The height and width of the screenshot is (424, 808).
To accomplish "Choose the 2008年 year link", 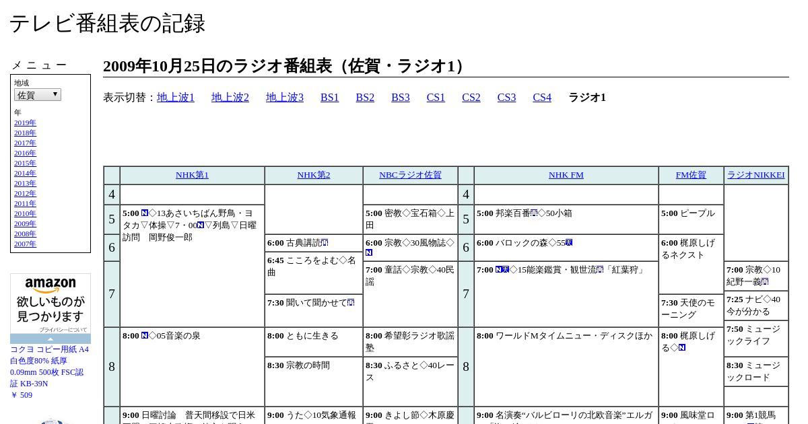I will 25,234.
